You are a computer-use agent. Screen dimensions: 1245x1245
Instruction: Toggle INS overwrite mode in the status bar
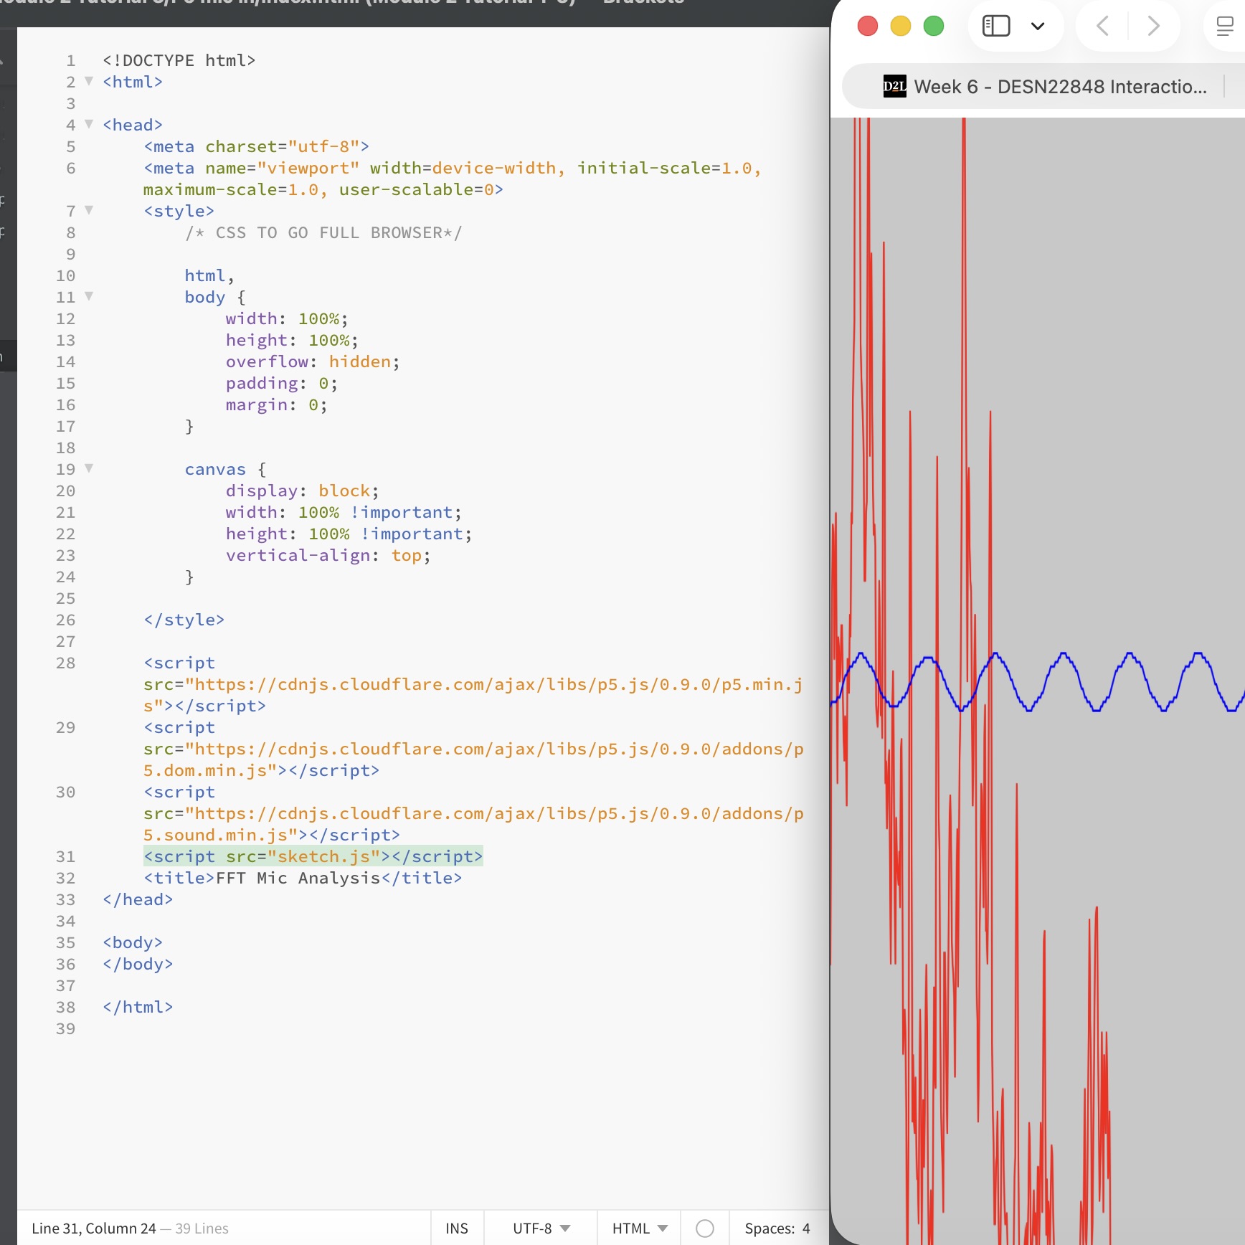click(x=457, y=1228)
